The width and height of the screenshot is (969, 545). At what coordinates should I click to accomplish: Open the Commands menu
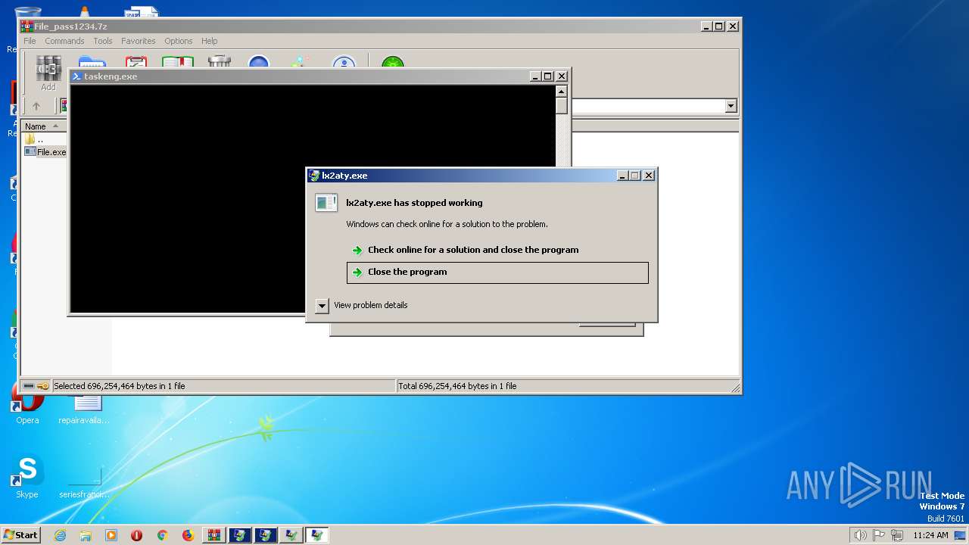pos(64,41)
